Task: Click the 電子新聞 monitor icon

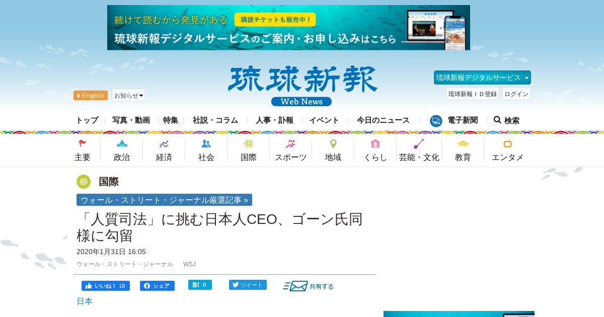Action: [x=436, y=121]
